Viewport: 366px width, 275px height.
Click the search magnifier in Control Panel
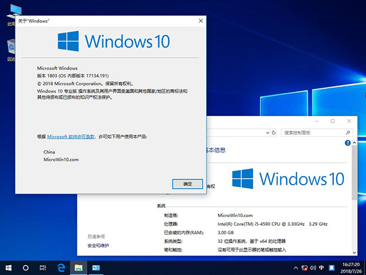348,132
